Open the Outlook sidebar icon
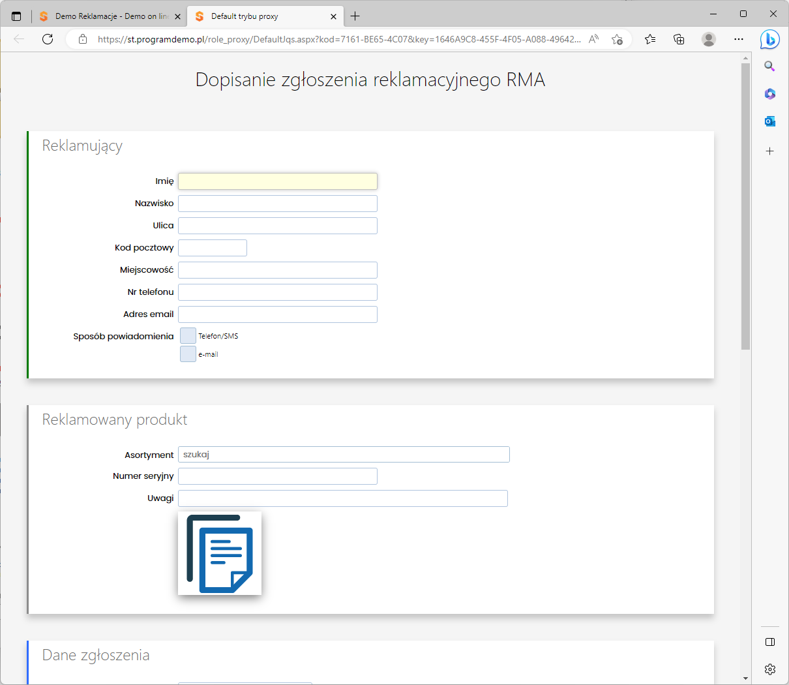 point(769,121)
